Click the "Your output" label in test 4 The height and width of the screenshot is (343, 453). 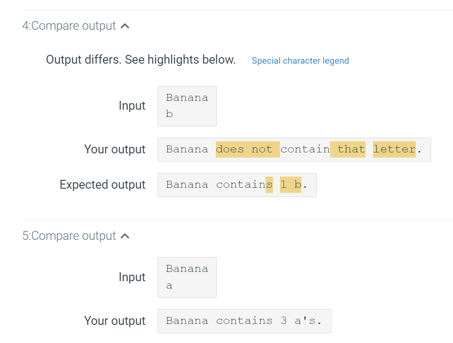pos(114,150)
